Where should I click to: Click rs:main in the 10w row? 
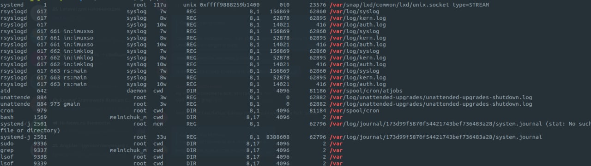75,84
